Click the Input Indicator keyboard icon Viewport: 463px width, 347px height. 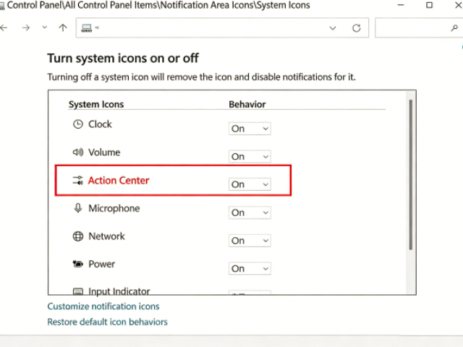click(x=78, y=291)
